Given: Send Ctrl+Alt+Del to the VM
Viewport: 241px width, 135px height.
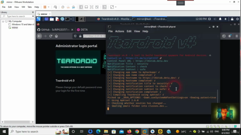Looking at the screenshot, I should [x=55, y=7].
